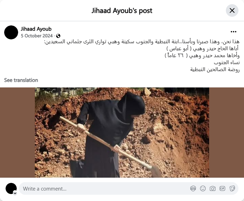The image size is (244, 201).
Task: Click the brown area right of the photo
Action: click(x=227, y=132)
